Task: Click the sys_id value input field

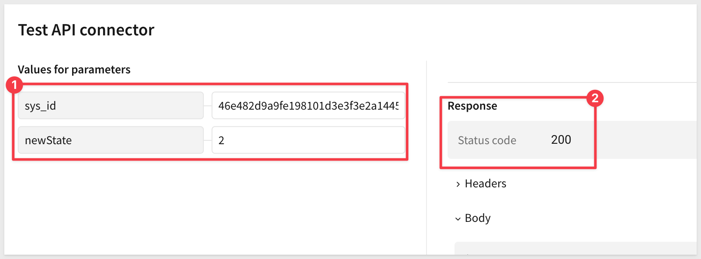Action: (x=308, y=106)
